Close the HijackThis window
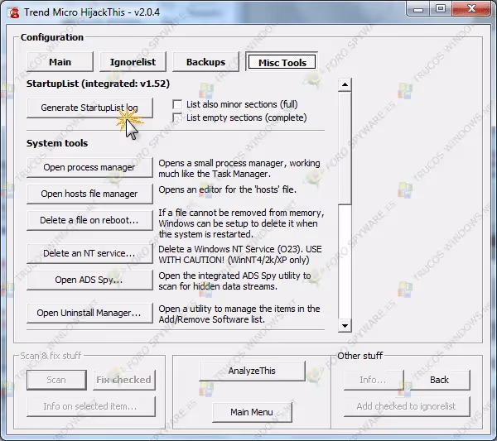 click(x=471, y=9)
